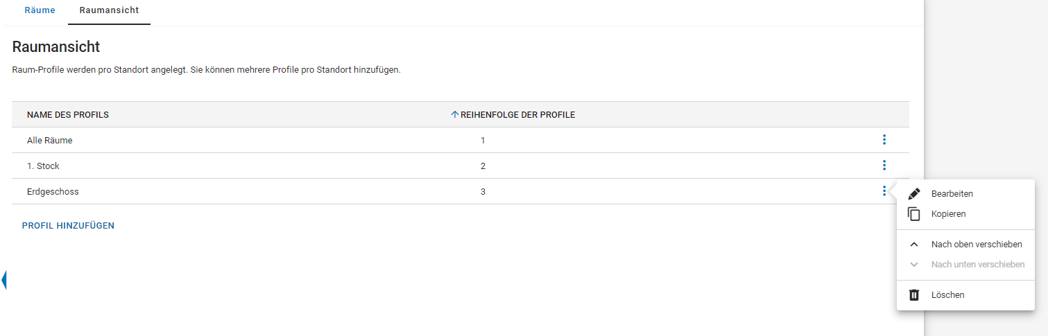Choose Löschen from the context menu
The width and height of the screenshot is (1048, 336).
tap(947, 295)
